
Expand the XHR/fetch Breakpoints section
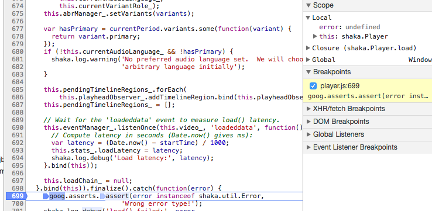308,109
